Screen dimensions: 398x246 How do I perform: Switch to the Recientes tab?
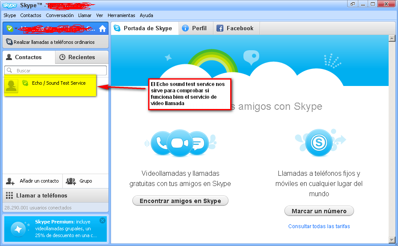coord(82,57)
